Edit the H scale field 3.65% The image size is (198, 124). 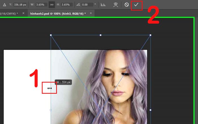[x=67, y=5]
